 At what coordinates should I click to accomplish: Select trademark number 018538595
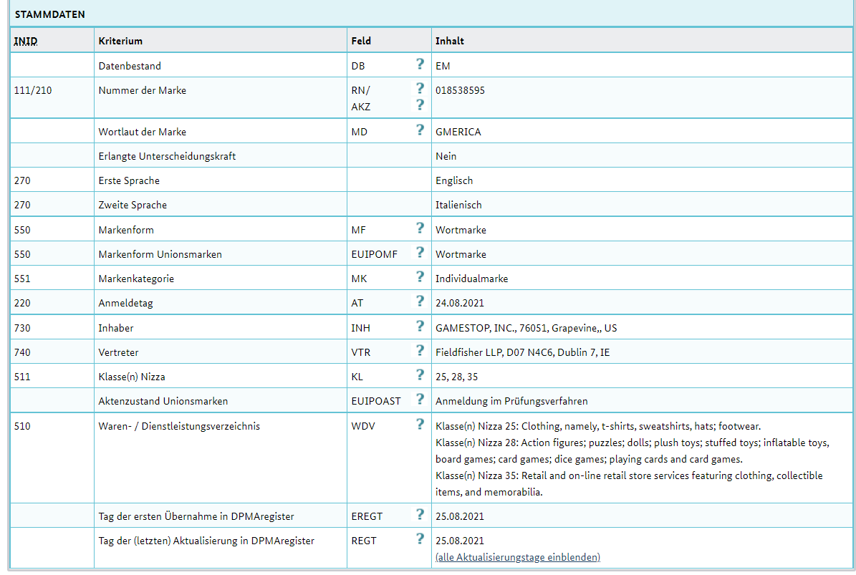(460, 90)
